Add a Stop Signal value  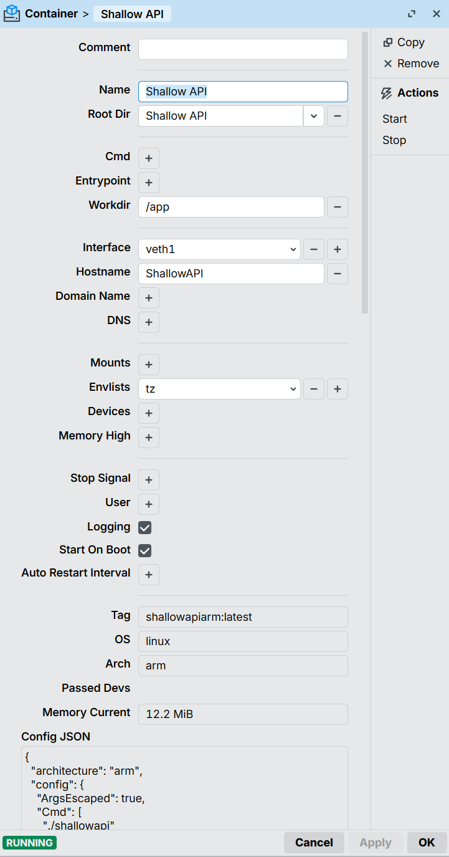(x=149, y=480)
